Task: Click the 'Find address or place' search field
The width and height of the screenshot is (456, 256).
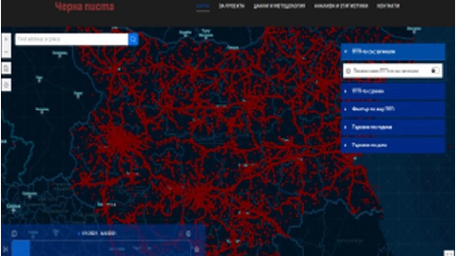Action: tap(72, 39)
